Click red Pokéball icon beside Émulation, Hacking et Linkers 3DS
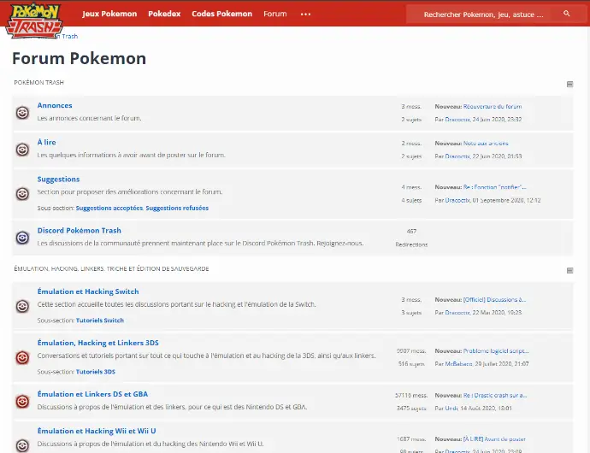The width and height of the screenshot is (590, 453). tap(22, 357)
